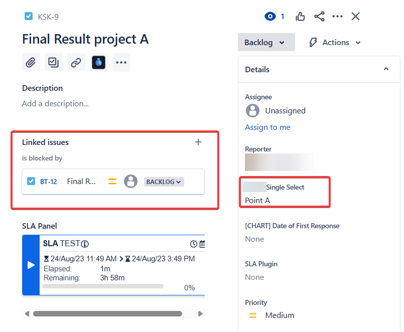Click the task type icon beside KSK-9
404x332 pixels.
pos(29,16)
